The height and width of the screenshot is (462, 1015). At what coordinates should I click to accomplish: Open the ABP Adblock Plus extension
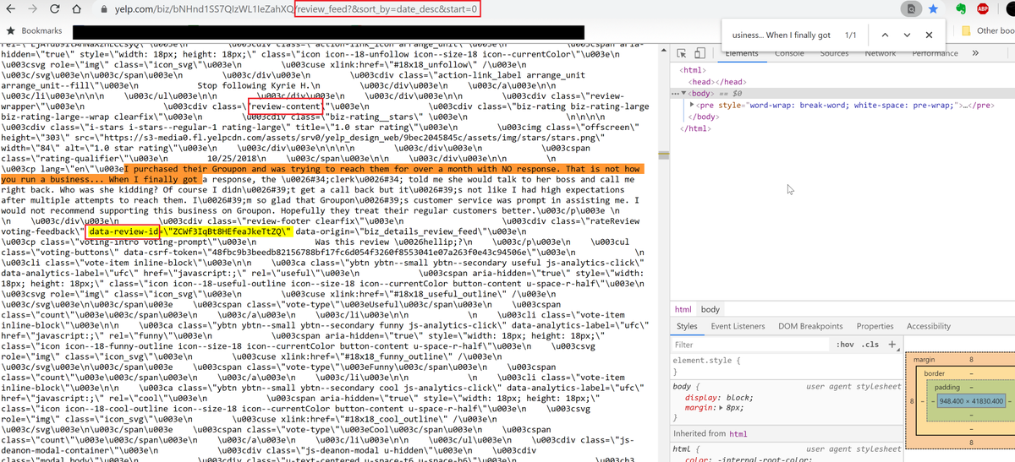[984, 9]
